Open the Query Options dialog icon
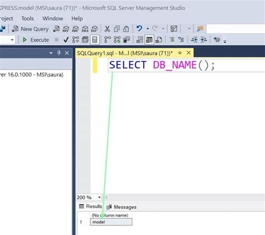Viewport: 265px width, 235px height. tap(85, 40)
